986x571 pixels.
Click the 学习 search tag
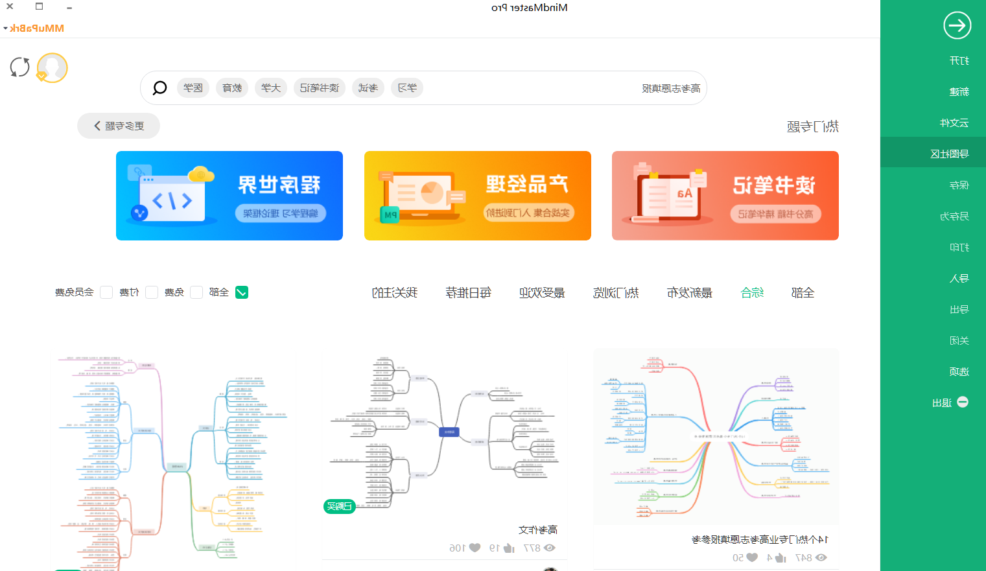[407, 87]
